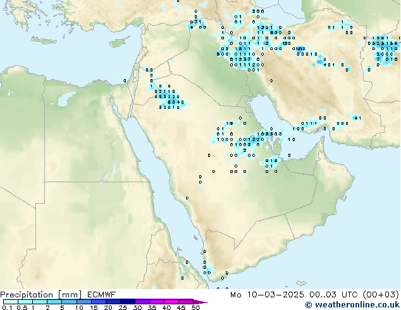Click the '401' precipitation value

click(x=329, y=65)
